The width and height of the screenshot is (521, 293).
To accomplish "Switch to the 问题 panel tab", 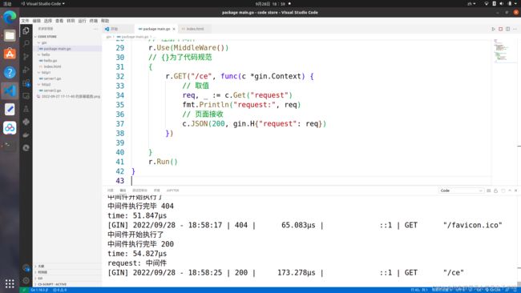I will (111, 191).
